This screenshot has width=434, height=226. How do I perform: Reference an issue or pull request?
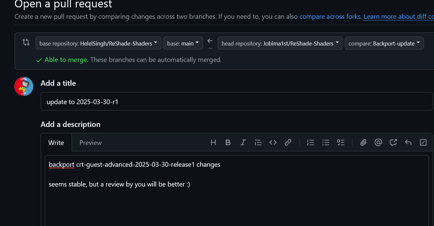(393, 143)
